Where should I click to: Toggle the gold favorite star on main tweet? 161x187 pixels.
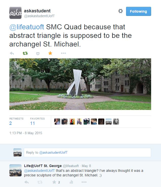(50, 53)
